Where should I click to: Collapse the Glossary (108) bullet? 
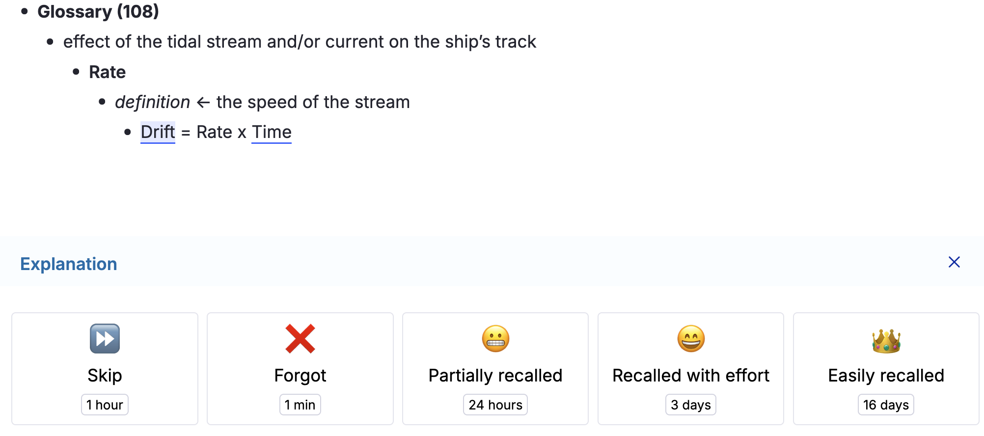(25, 11)
